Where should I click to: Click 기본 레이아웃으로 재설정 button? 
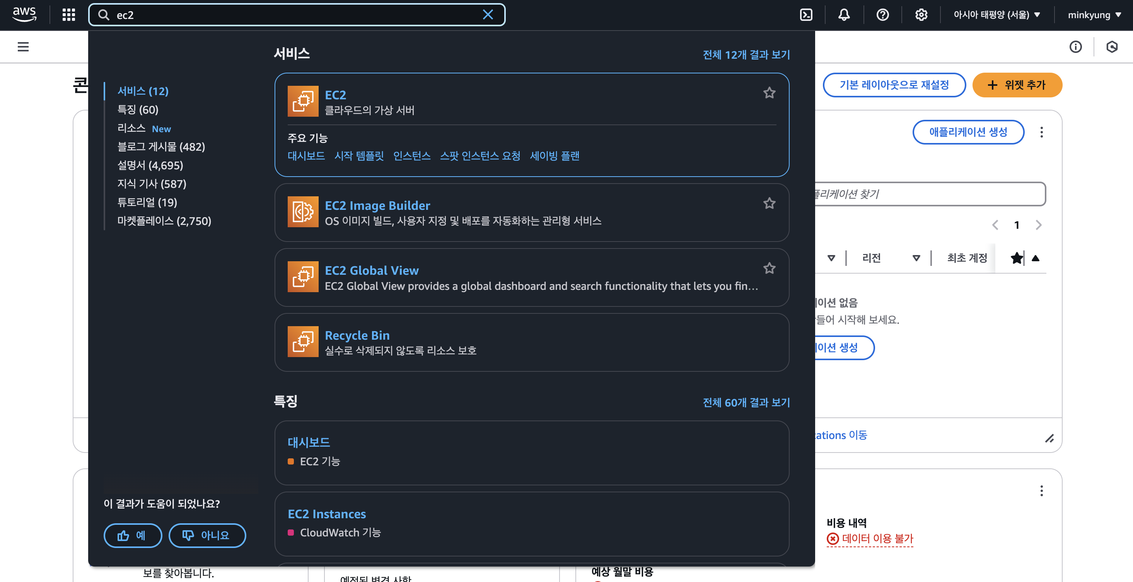(894, 84)
